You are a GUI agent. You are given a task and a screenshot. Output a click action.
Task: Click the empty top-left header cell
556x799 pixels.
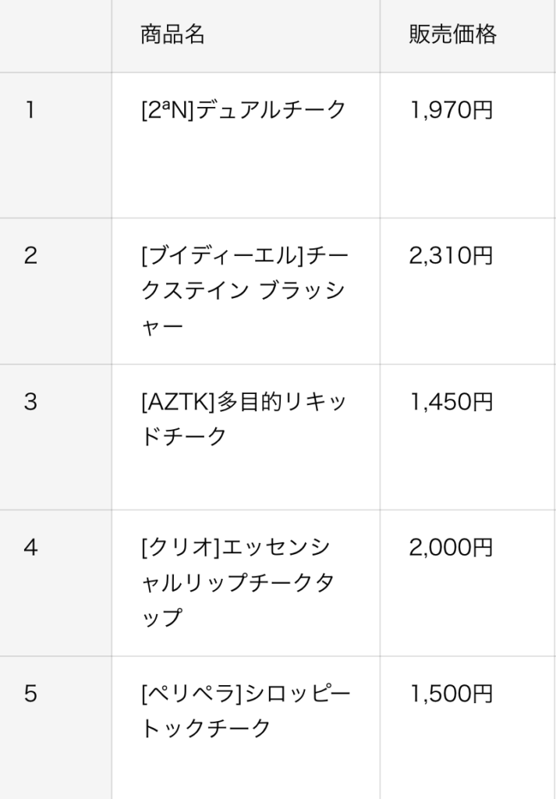coord(55,35)
